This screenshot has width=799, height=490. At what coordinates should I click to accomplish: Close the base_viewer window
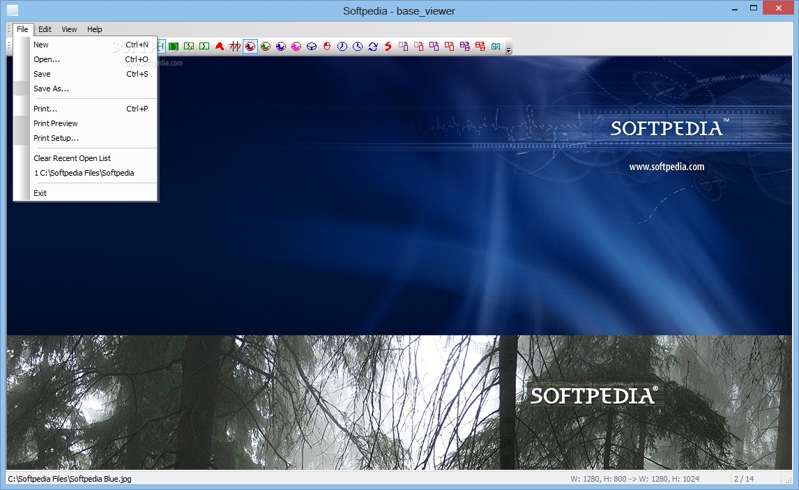coord(779,8)
